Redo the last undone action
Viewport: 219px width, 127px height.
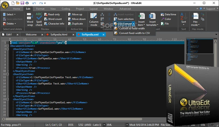click(41, 3)
